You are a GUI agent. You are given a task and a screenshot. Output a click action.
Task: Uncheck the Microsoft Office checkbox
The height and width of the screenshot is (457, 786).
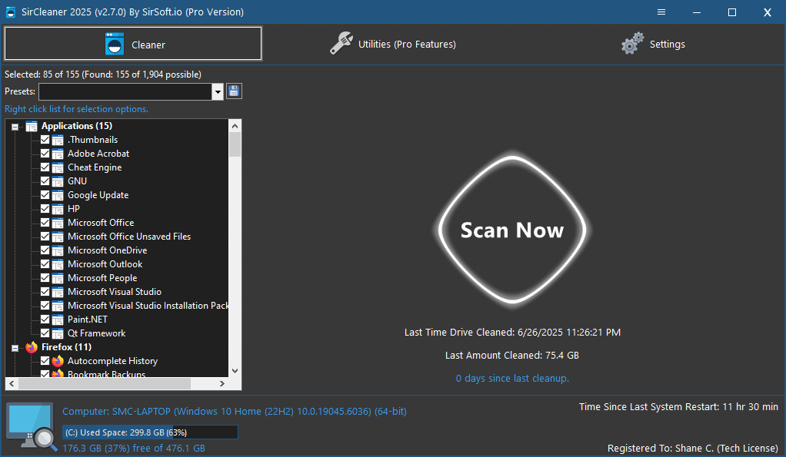click(x=45, y=222)
